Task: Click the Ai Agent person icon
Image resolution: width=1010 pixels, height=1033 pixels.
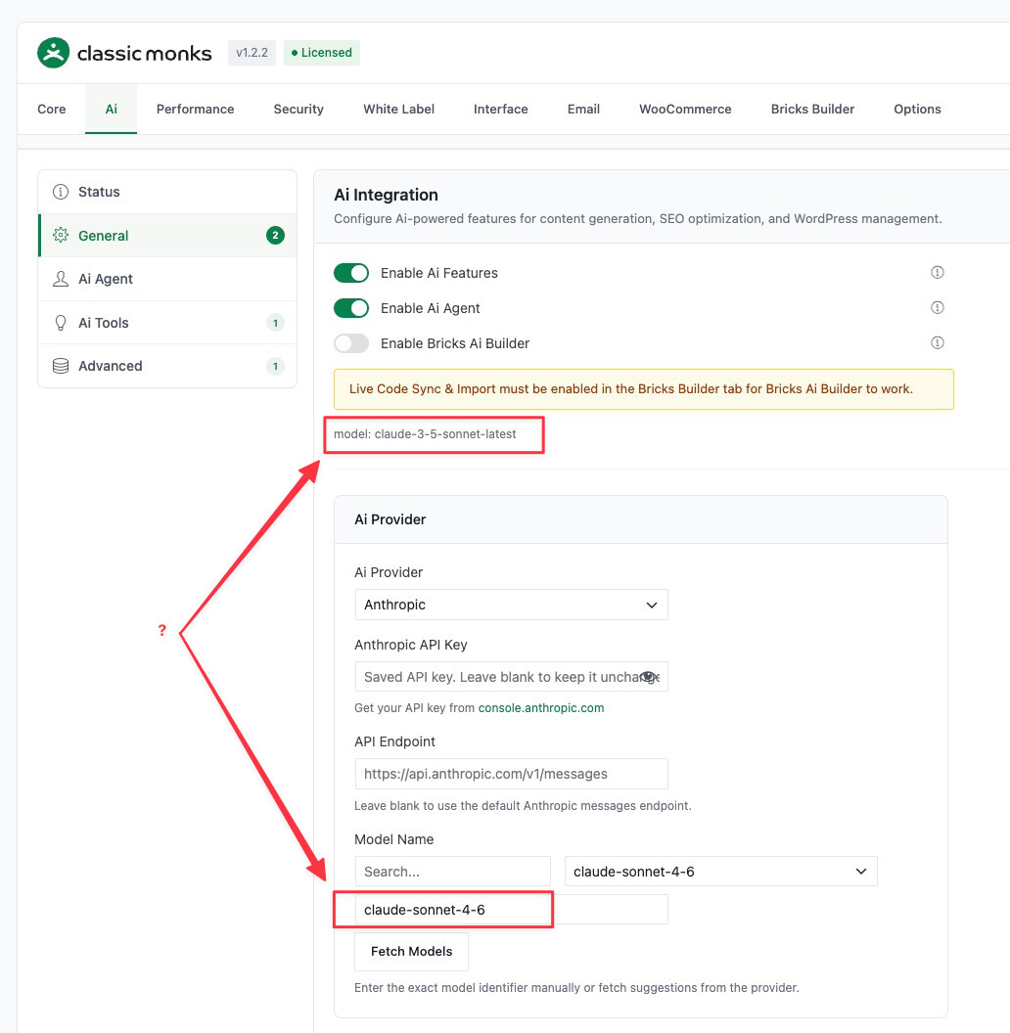Action: [61, 279]
